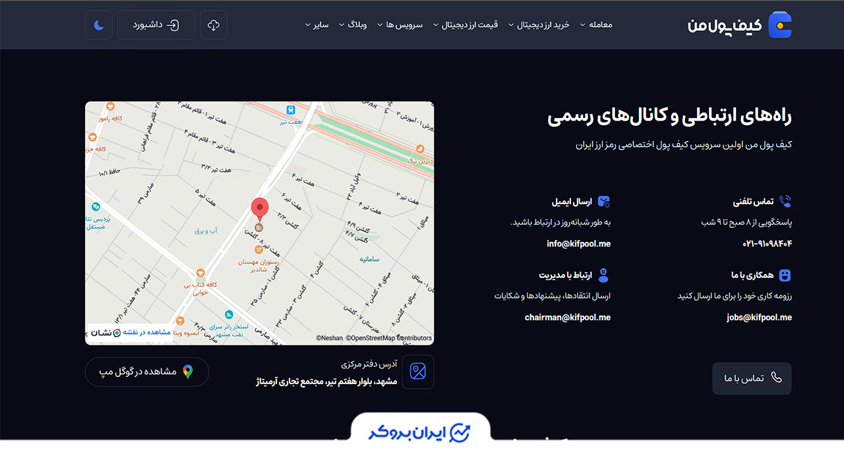Click the تماس تلفنی phone icon
844x456 pixels.
(x=785, y=202)
